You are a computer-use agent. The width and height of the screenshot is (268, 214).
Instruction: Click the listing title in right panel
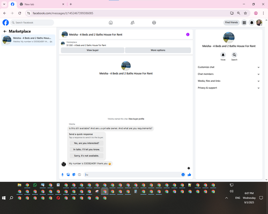point(229,46)
